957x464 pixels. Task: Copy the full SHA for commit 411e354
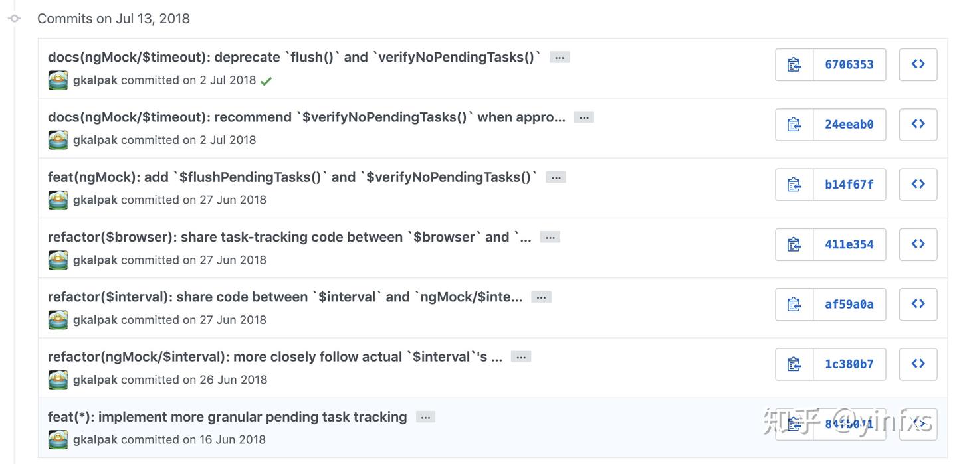point(794,244)
